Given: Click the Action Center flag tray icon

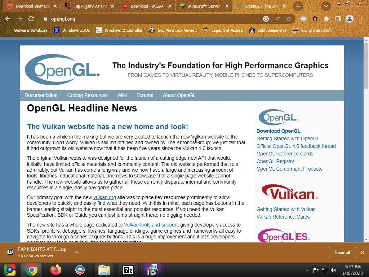Looking at the screenshot, I should tap(316, 270).
